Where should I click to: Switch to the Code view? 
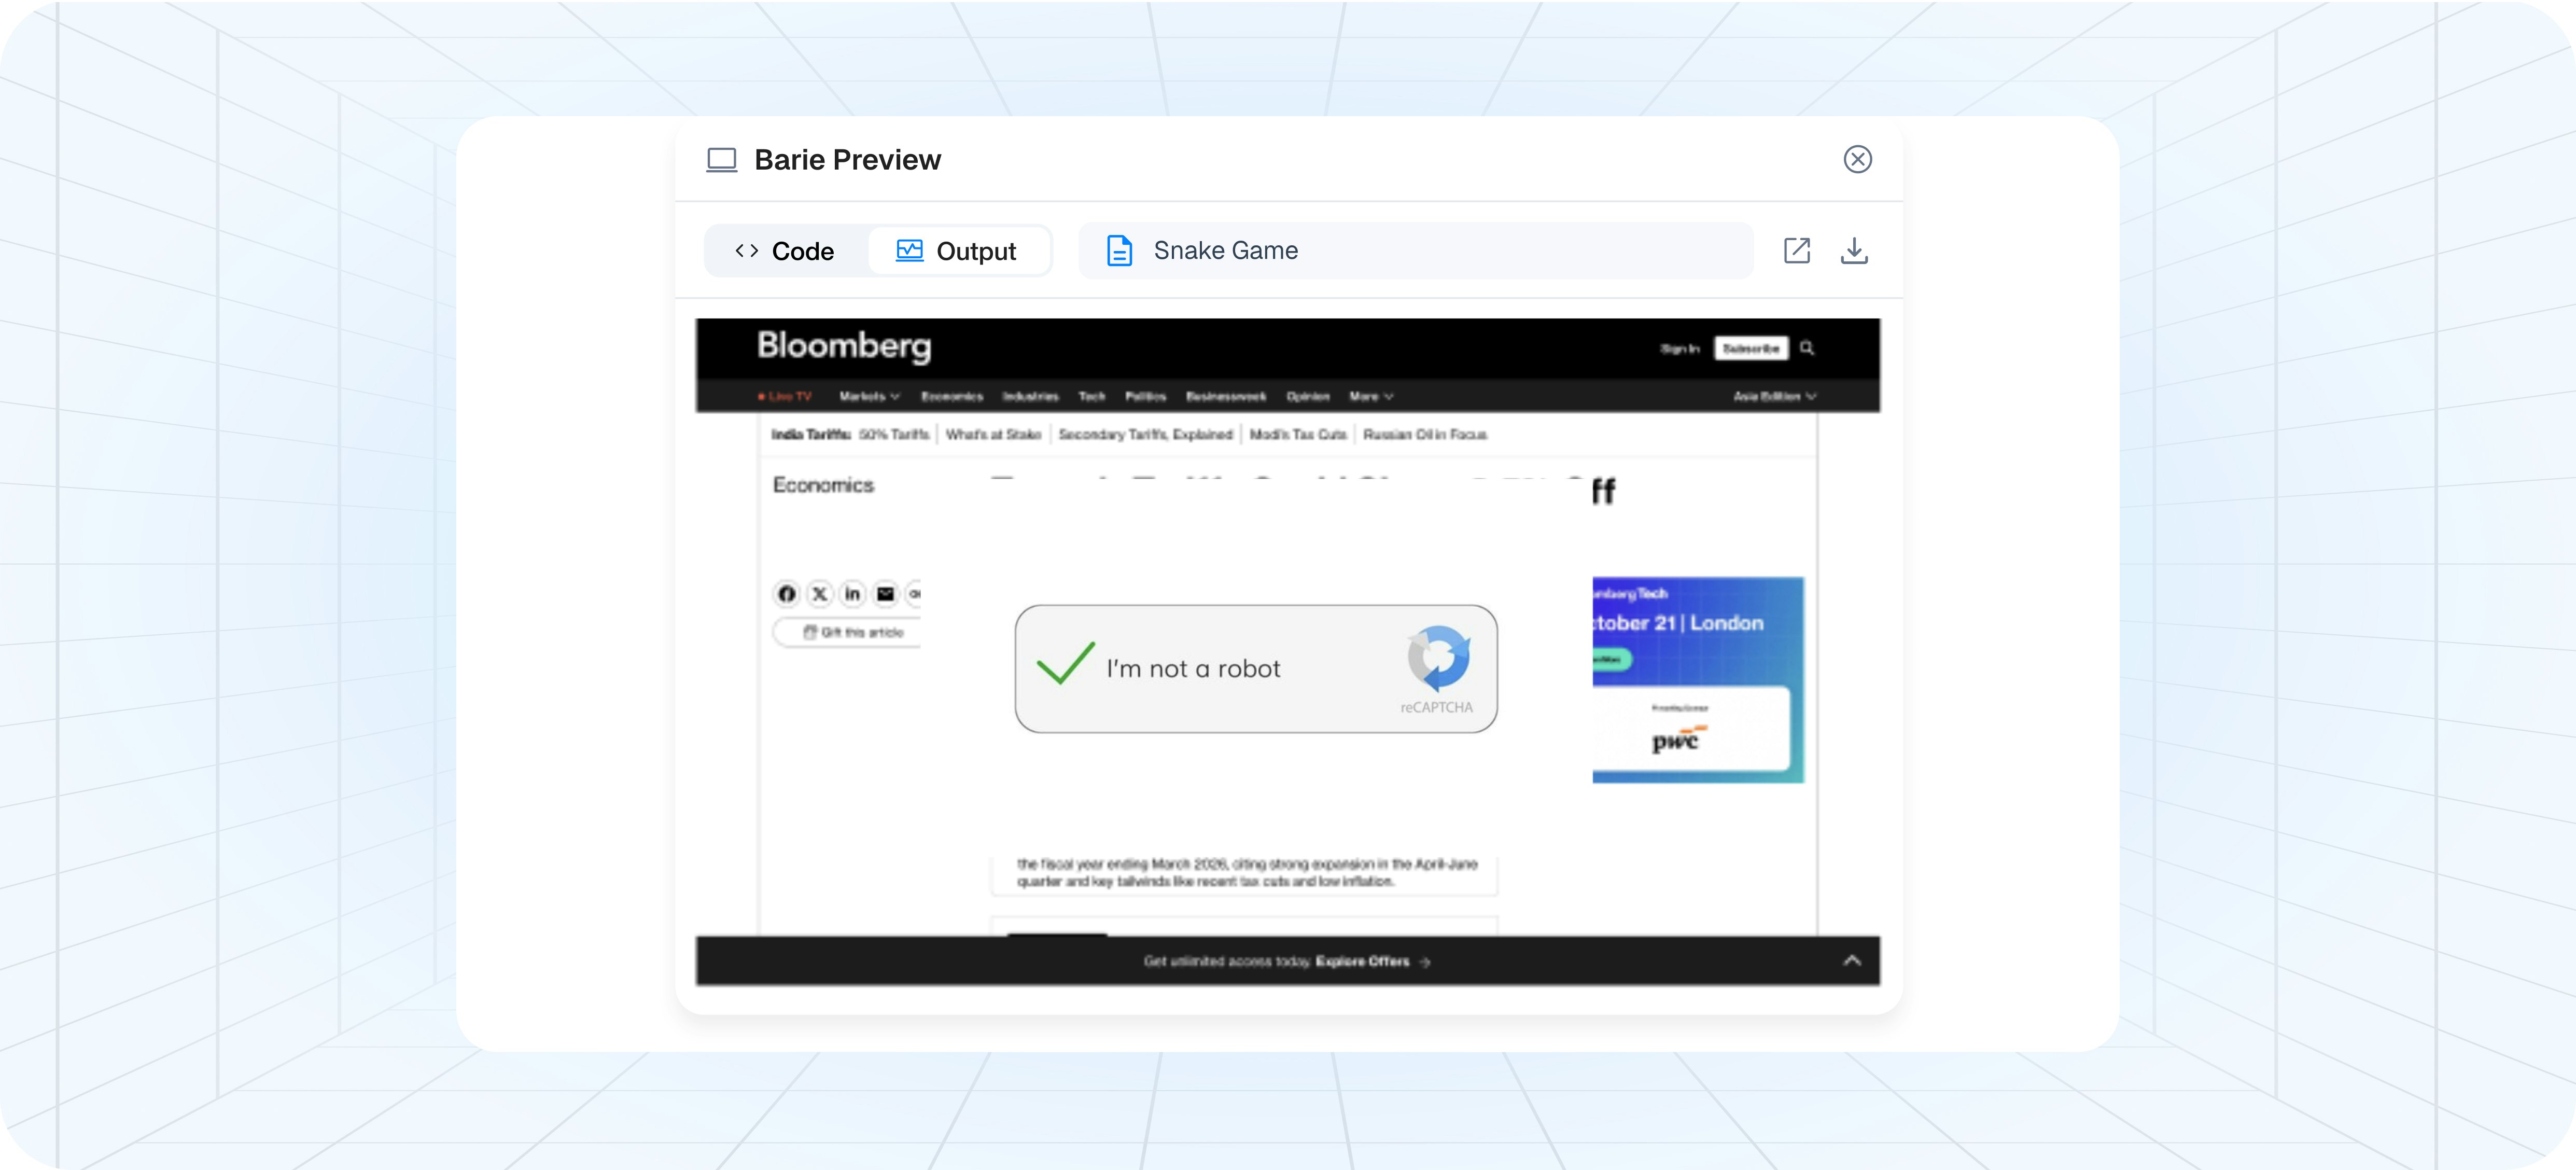(x=785, y=251)
